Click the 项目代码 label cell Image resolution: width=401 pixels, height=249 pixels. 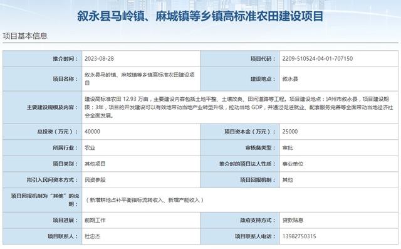[x=240, y=58]
